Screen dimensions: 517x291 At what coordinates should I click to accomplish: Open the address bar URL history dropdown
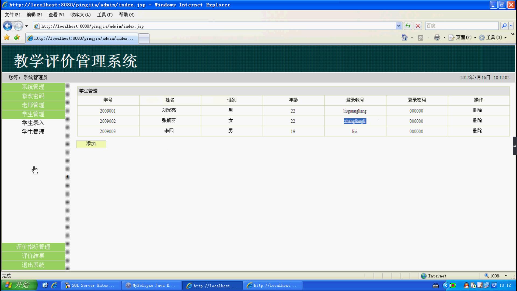coord(399,26)
